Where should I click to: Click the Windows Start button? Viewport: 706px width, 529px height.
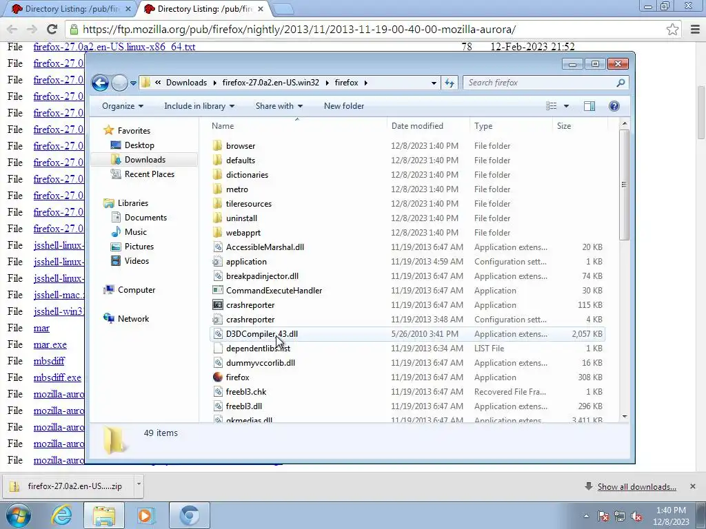(x=19, y=515)
